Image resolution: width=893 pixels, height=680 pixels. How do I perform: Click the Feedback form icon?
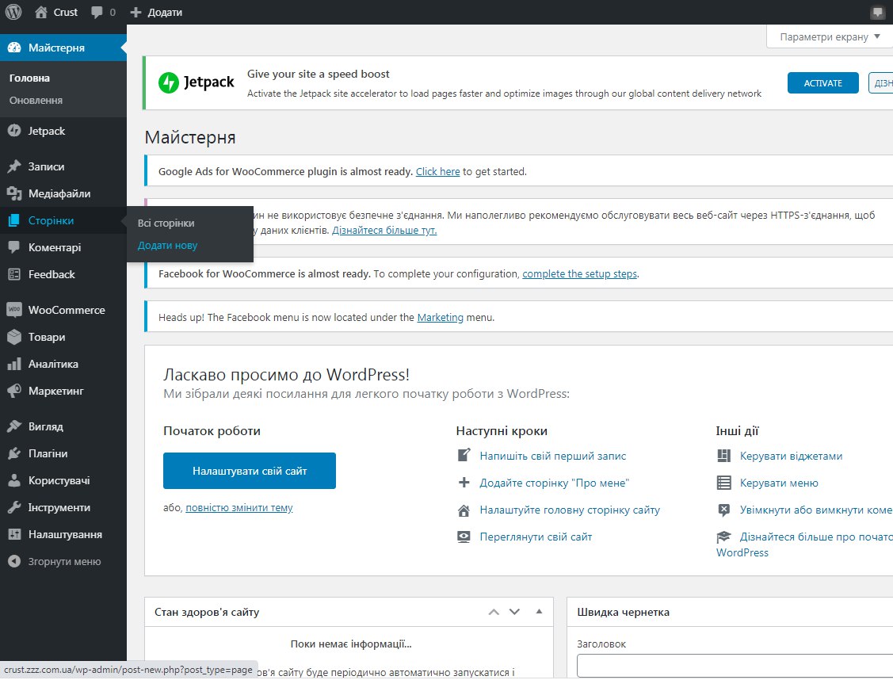tap(14, 274)
